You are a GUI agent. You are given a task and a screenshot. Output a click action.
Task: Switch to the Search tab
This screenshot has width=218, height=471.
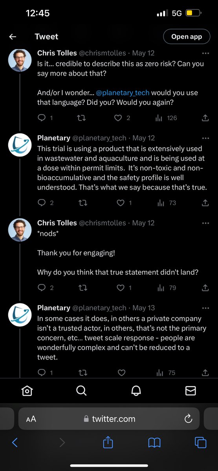(x=81, y=391)
